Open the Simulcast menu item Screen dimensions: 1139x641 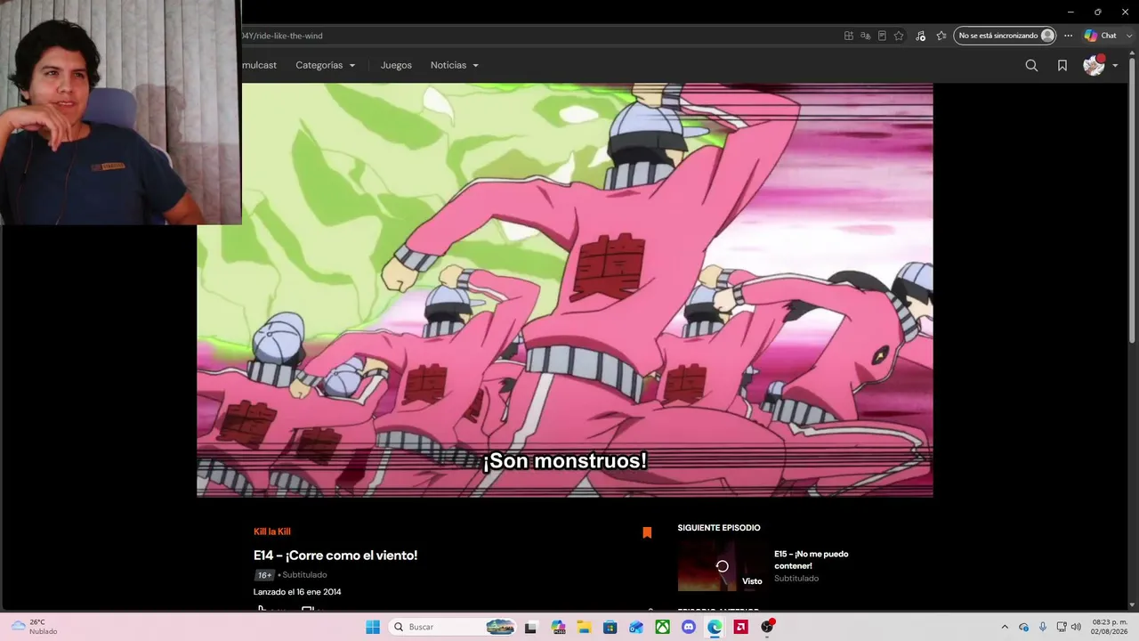pos(259,65)
